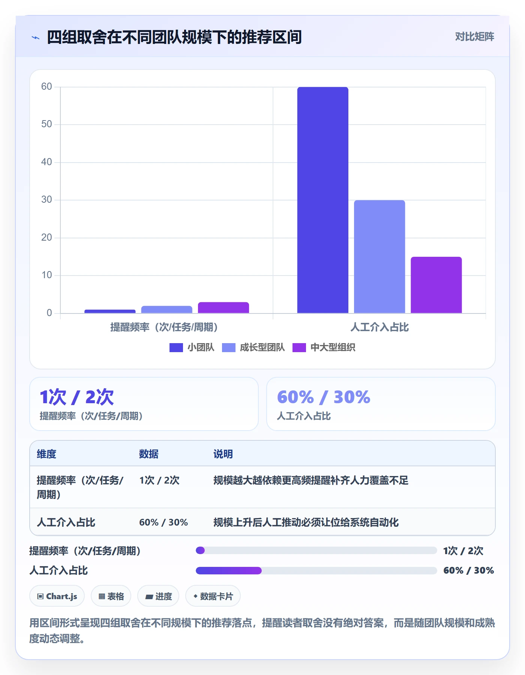Click the 1次 / 2次 data card
Image resolution: width=525 pixels, height=675 pixels.
[x=144, y=404]
